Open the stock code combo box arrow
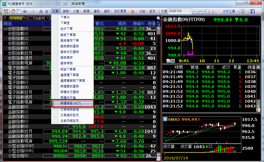The height and width of the screenshot is (162, 264). (190, 11)
